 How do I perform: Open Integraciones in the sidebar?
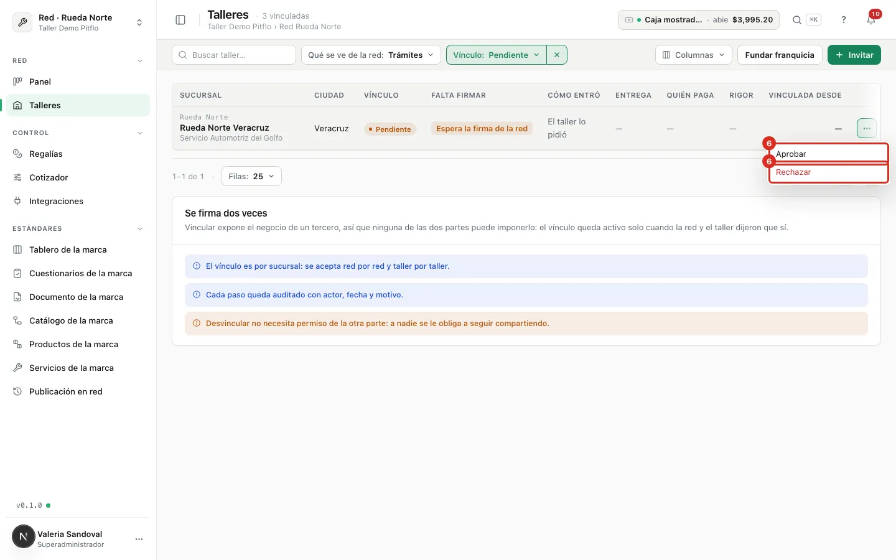click(78, 201)
